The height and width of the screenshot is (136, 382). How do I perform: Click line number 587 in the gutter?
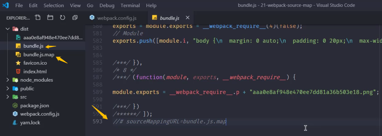tap(97, 77)
